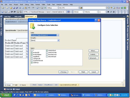Check the CategoryID checkbox
130x98 pixels.
(32, 59)
